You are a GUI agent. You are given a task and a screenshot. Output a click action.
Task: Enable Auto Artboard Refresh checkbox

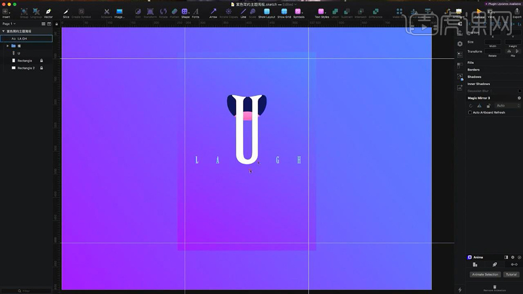470,112
